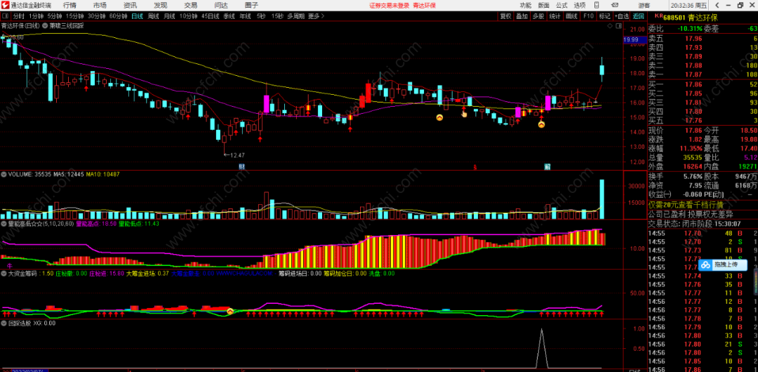This screenshot has width=758, height=372.
Task: Click the 复权 button
Action: 505,16
